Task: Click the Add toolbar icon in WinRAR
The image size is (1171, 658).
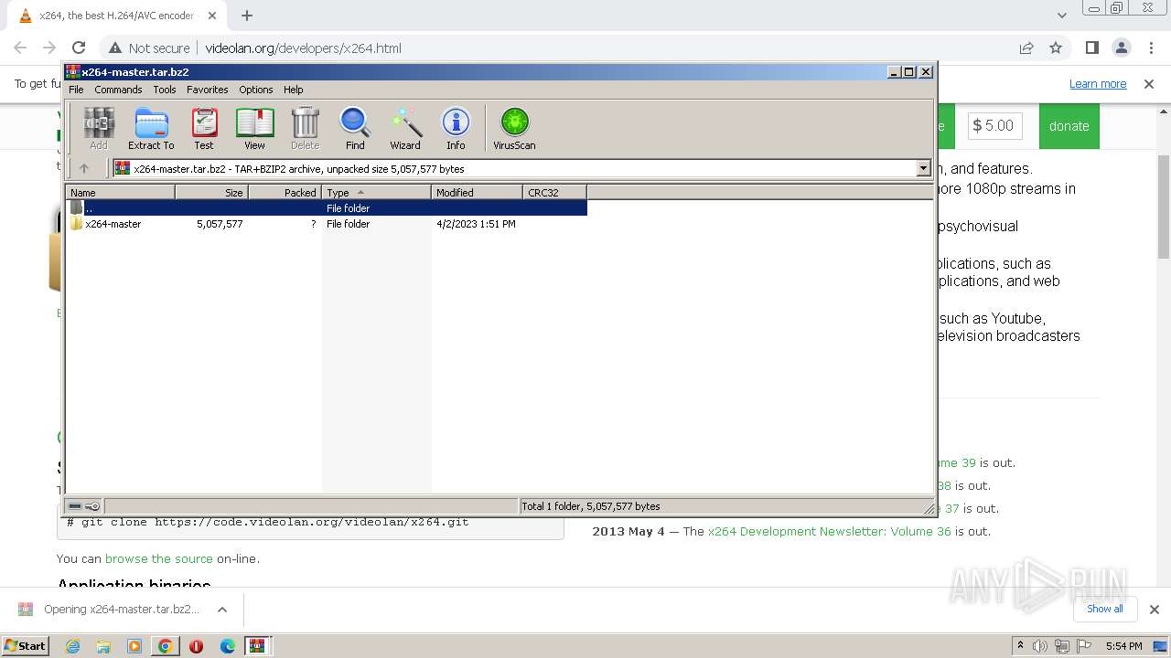Action: [99, 128]
